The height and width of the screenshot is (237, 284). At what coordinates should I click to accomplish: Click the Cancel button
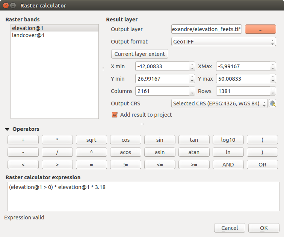point(230,228)
